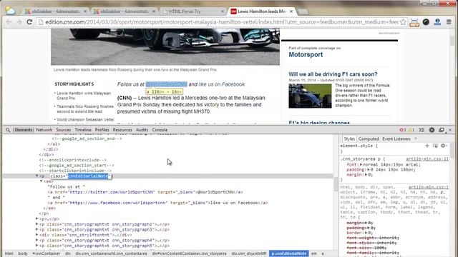Select the Elements panel tab
The width and height of the screenshot is (458, 257).
tap(24, 130)
